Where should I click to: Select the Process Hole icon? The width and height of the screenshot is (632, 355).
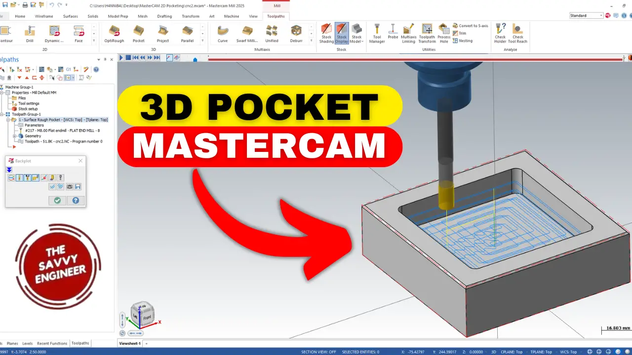click(444, 34)
